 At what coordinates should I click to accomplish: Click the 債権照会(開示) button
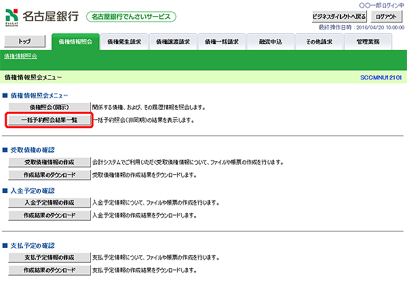click(x=50, y=107)
